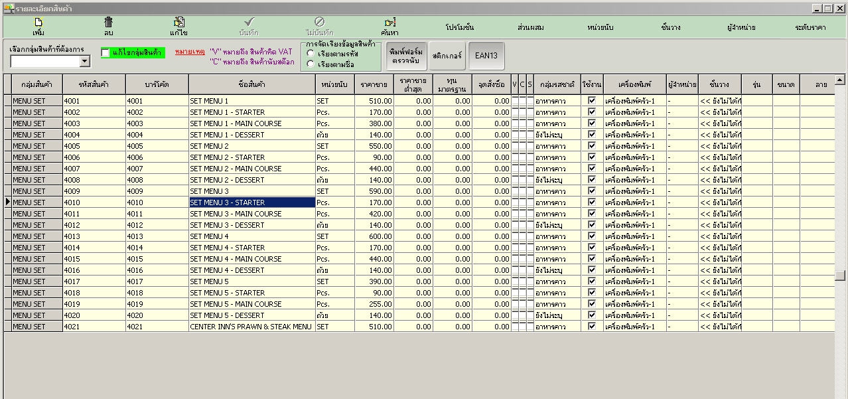Click the SET unit cell in row 4017
Viewport: 848px width, 399px height.
coord(335,281)
